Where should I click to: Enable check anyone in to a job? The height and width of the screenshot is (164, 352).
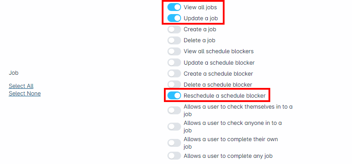pyautogui.click(x=174, y=127)
